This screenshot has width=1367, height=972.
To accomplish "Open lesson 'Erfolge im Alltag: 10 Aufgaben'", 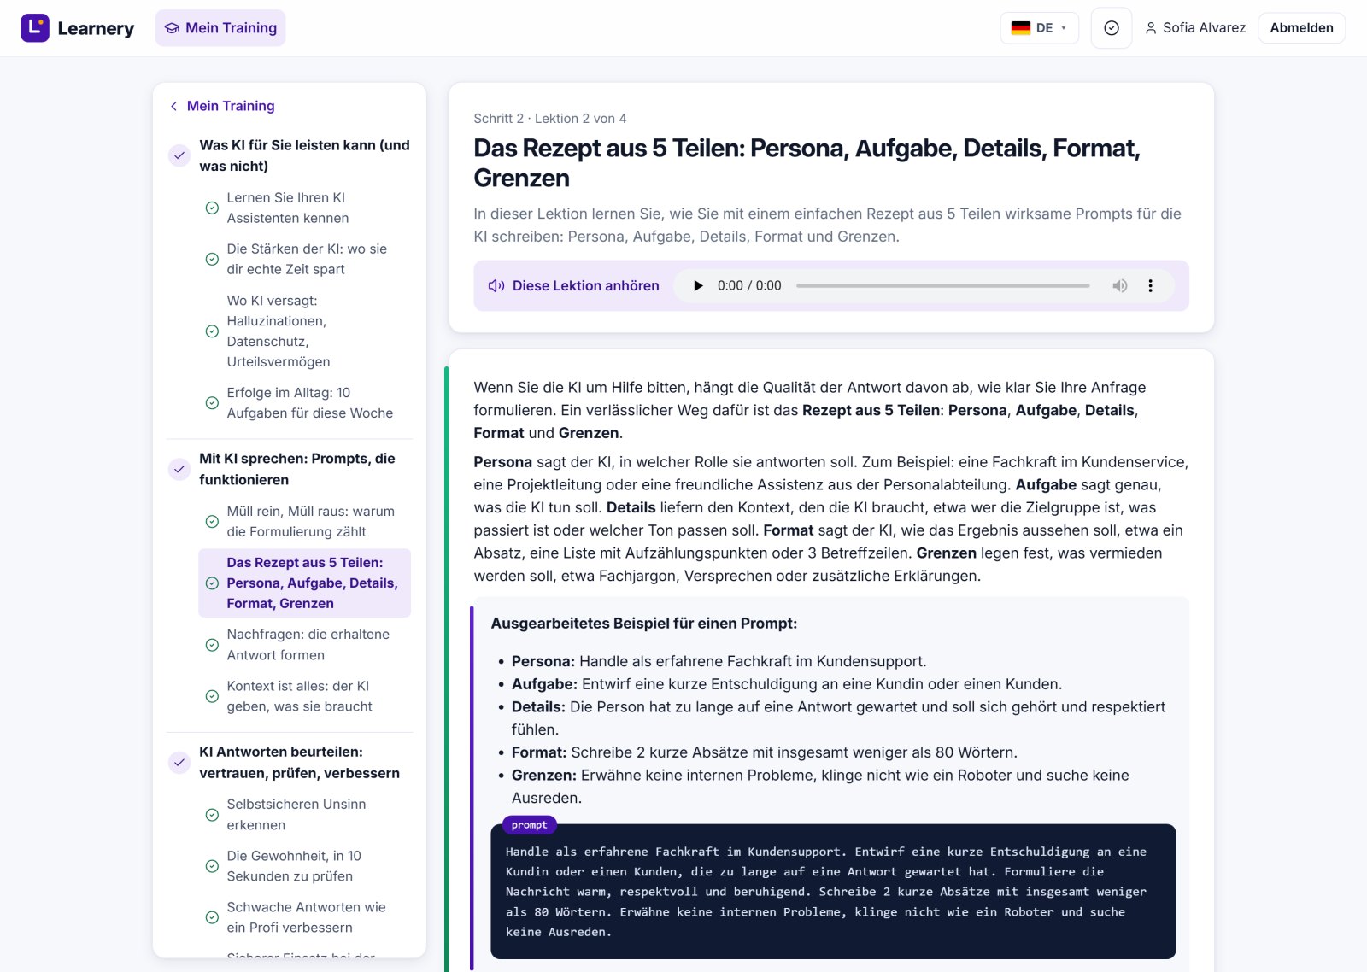I will click(305, 403).
